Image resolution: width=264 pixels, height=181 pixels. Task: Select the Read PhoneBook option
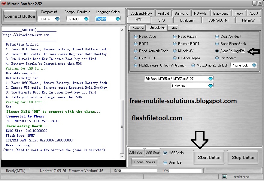coord(230,44)
